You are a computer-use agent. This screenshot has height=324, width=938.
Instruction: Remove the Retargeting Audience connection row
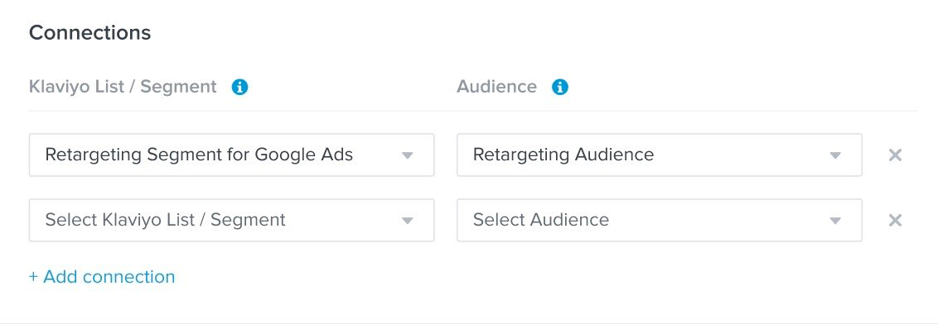pyautogui.click(x=895, y=155)
